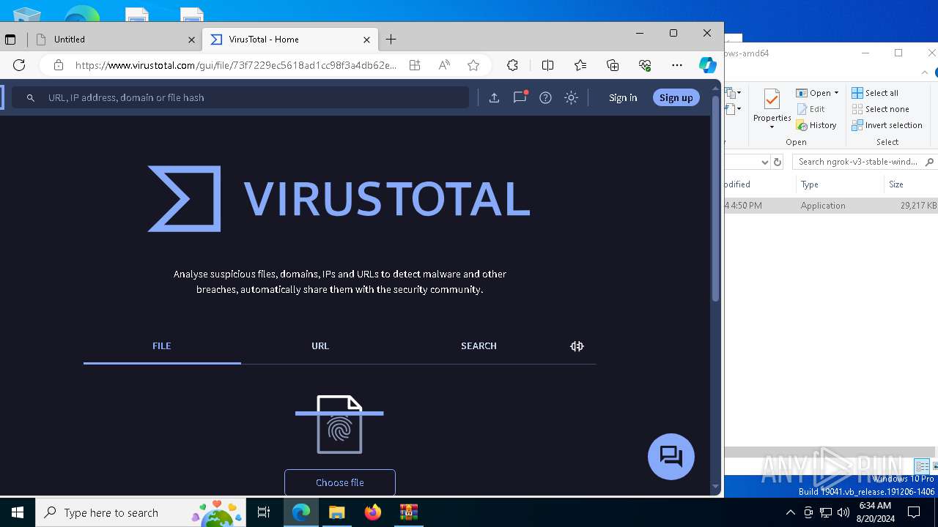The width and height of the screenshot is (938, 527).
Task: Select the Application file row in Explorer
Action: 831,206
